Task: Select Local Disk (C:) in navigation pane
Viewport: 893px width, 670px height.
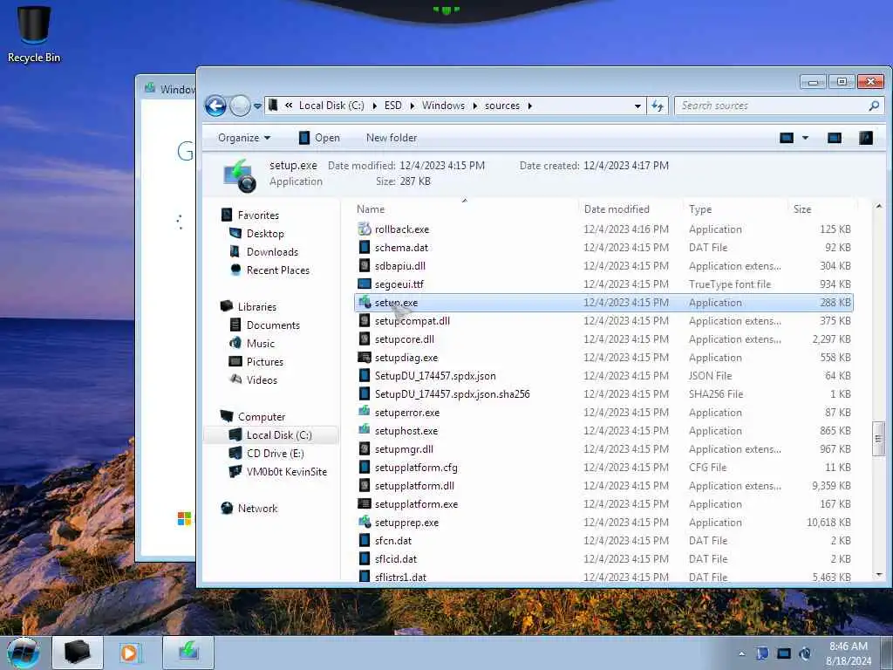Action: pyautogui.click(x=279, y=435)
